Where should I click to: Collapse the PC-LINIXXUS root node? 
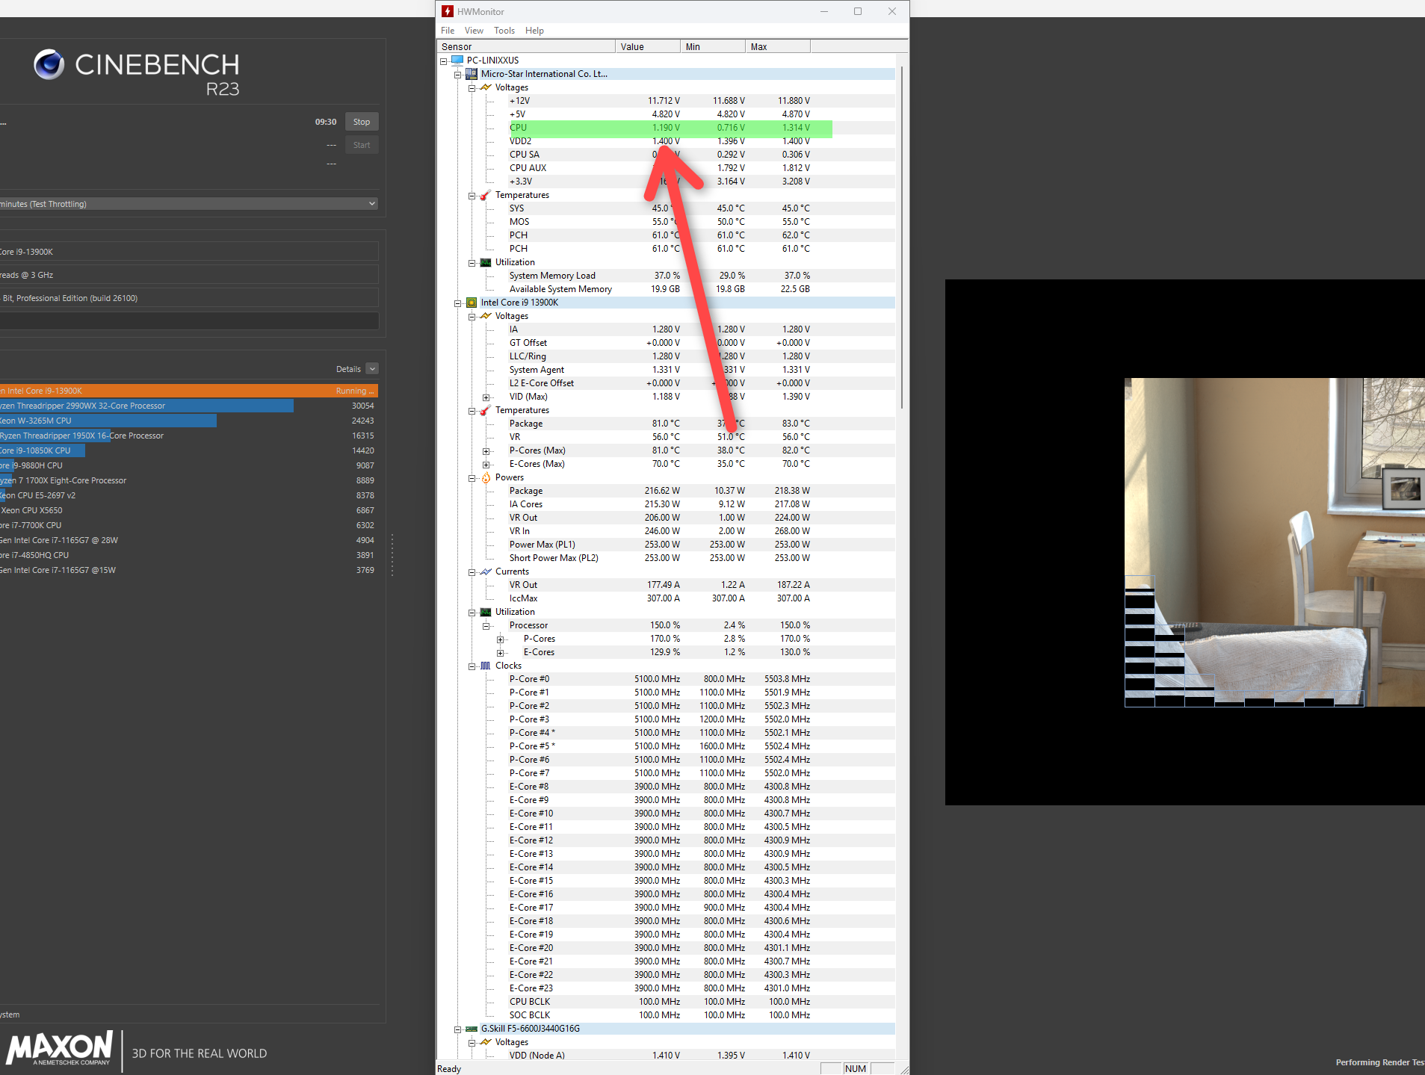coord(443,61)
